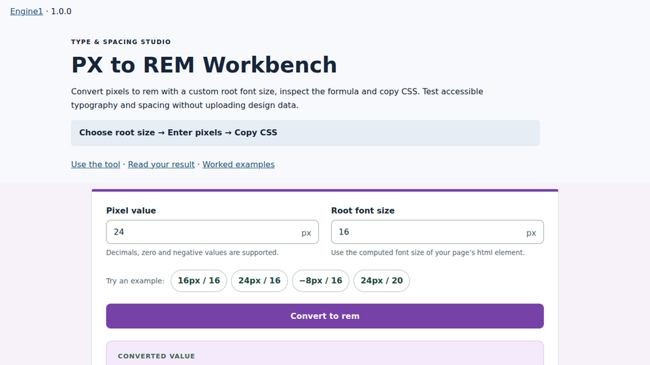The height and width of the screenshot is (365, 650).
Task: Click the CONVERTED VALUE heading
Action: pyautogui.click(x=156, y=356)
